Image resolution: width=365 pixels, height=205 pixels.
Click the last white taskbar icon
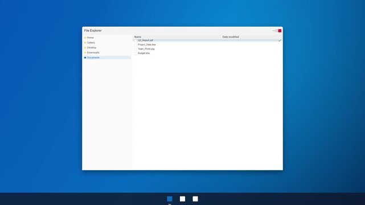click(x=195, y=199)
